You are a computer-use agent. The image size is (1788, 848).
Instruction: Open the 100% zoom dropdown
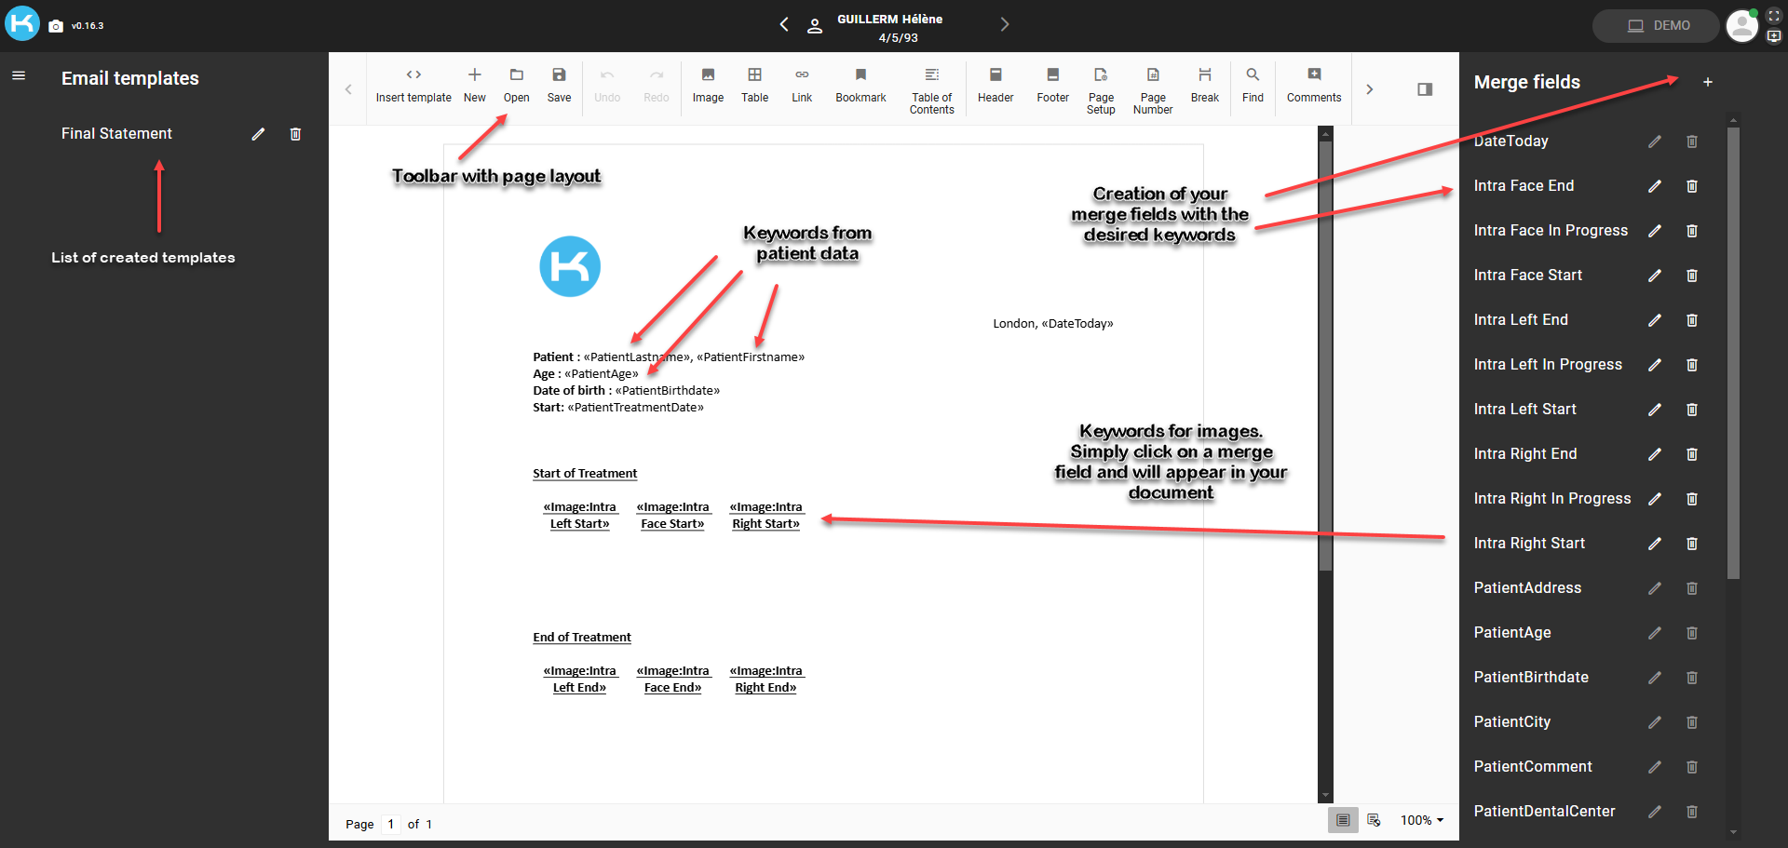1421,820
